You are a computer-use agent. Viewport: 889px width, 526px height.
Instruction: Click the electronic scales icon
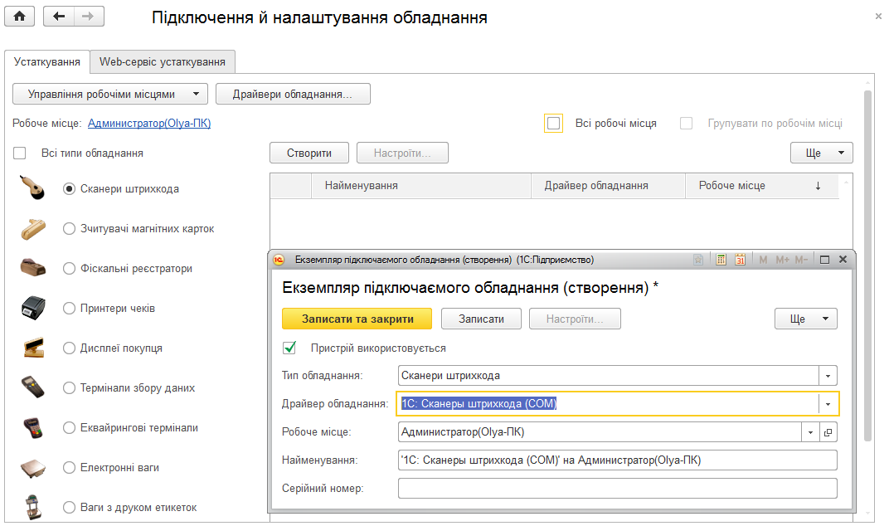pyautogui.click(x=33, y=468)
